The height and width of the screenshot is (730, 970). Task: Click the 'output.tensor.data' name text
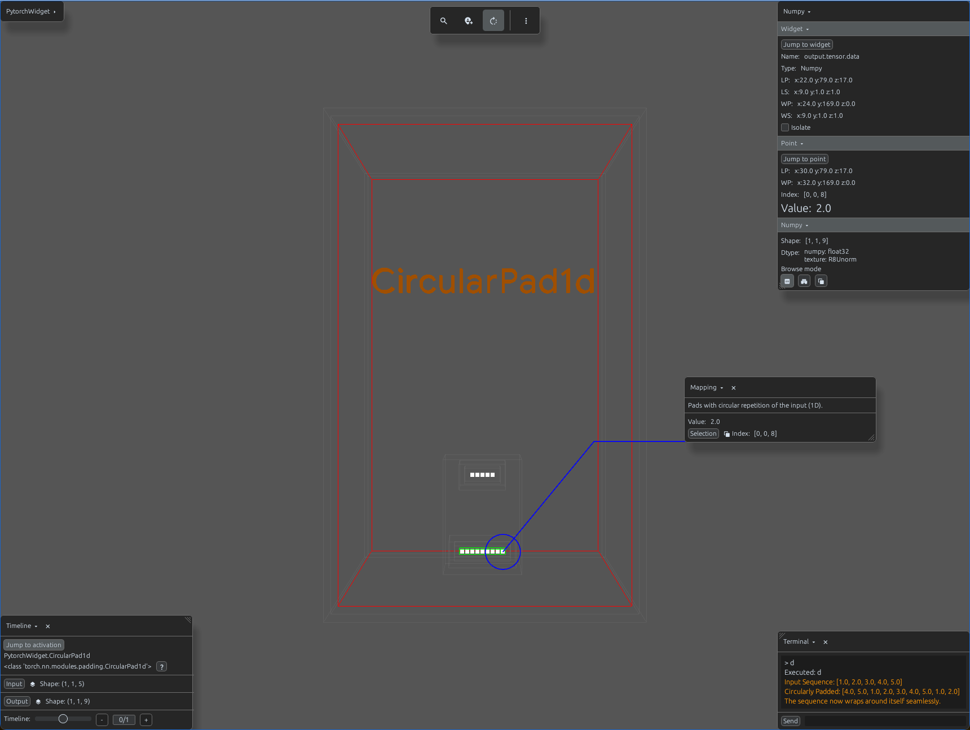(831, 56)
